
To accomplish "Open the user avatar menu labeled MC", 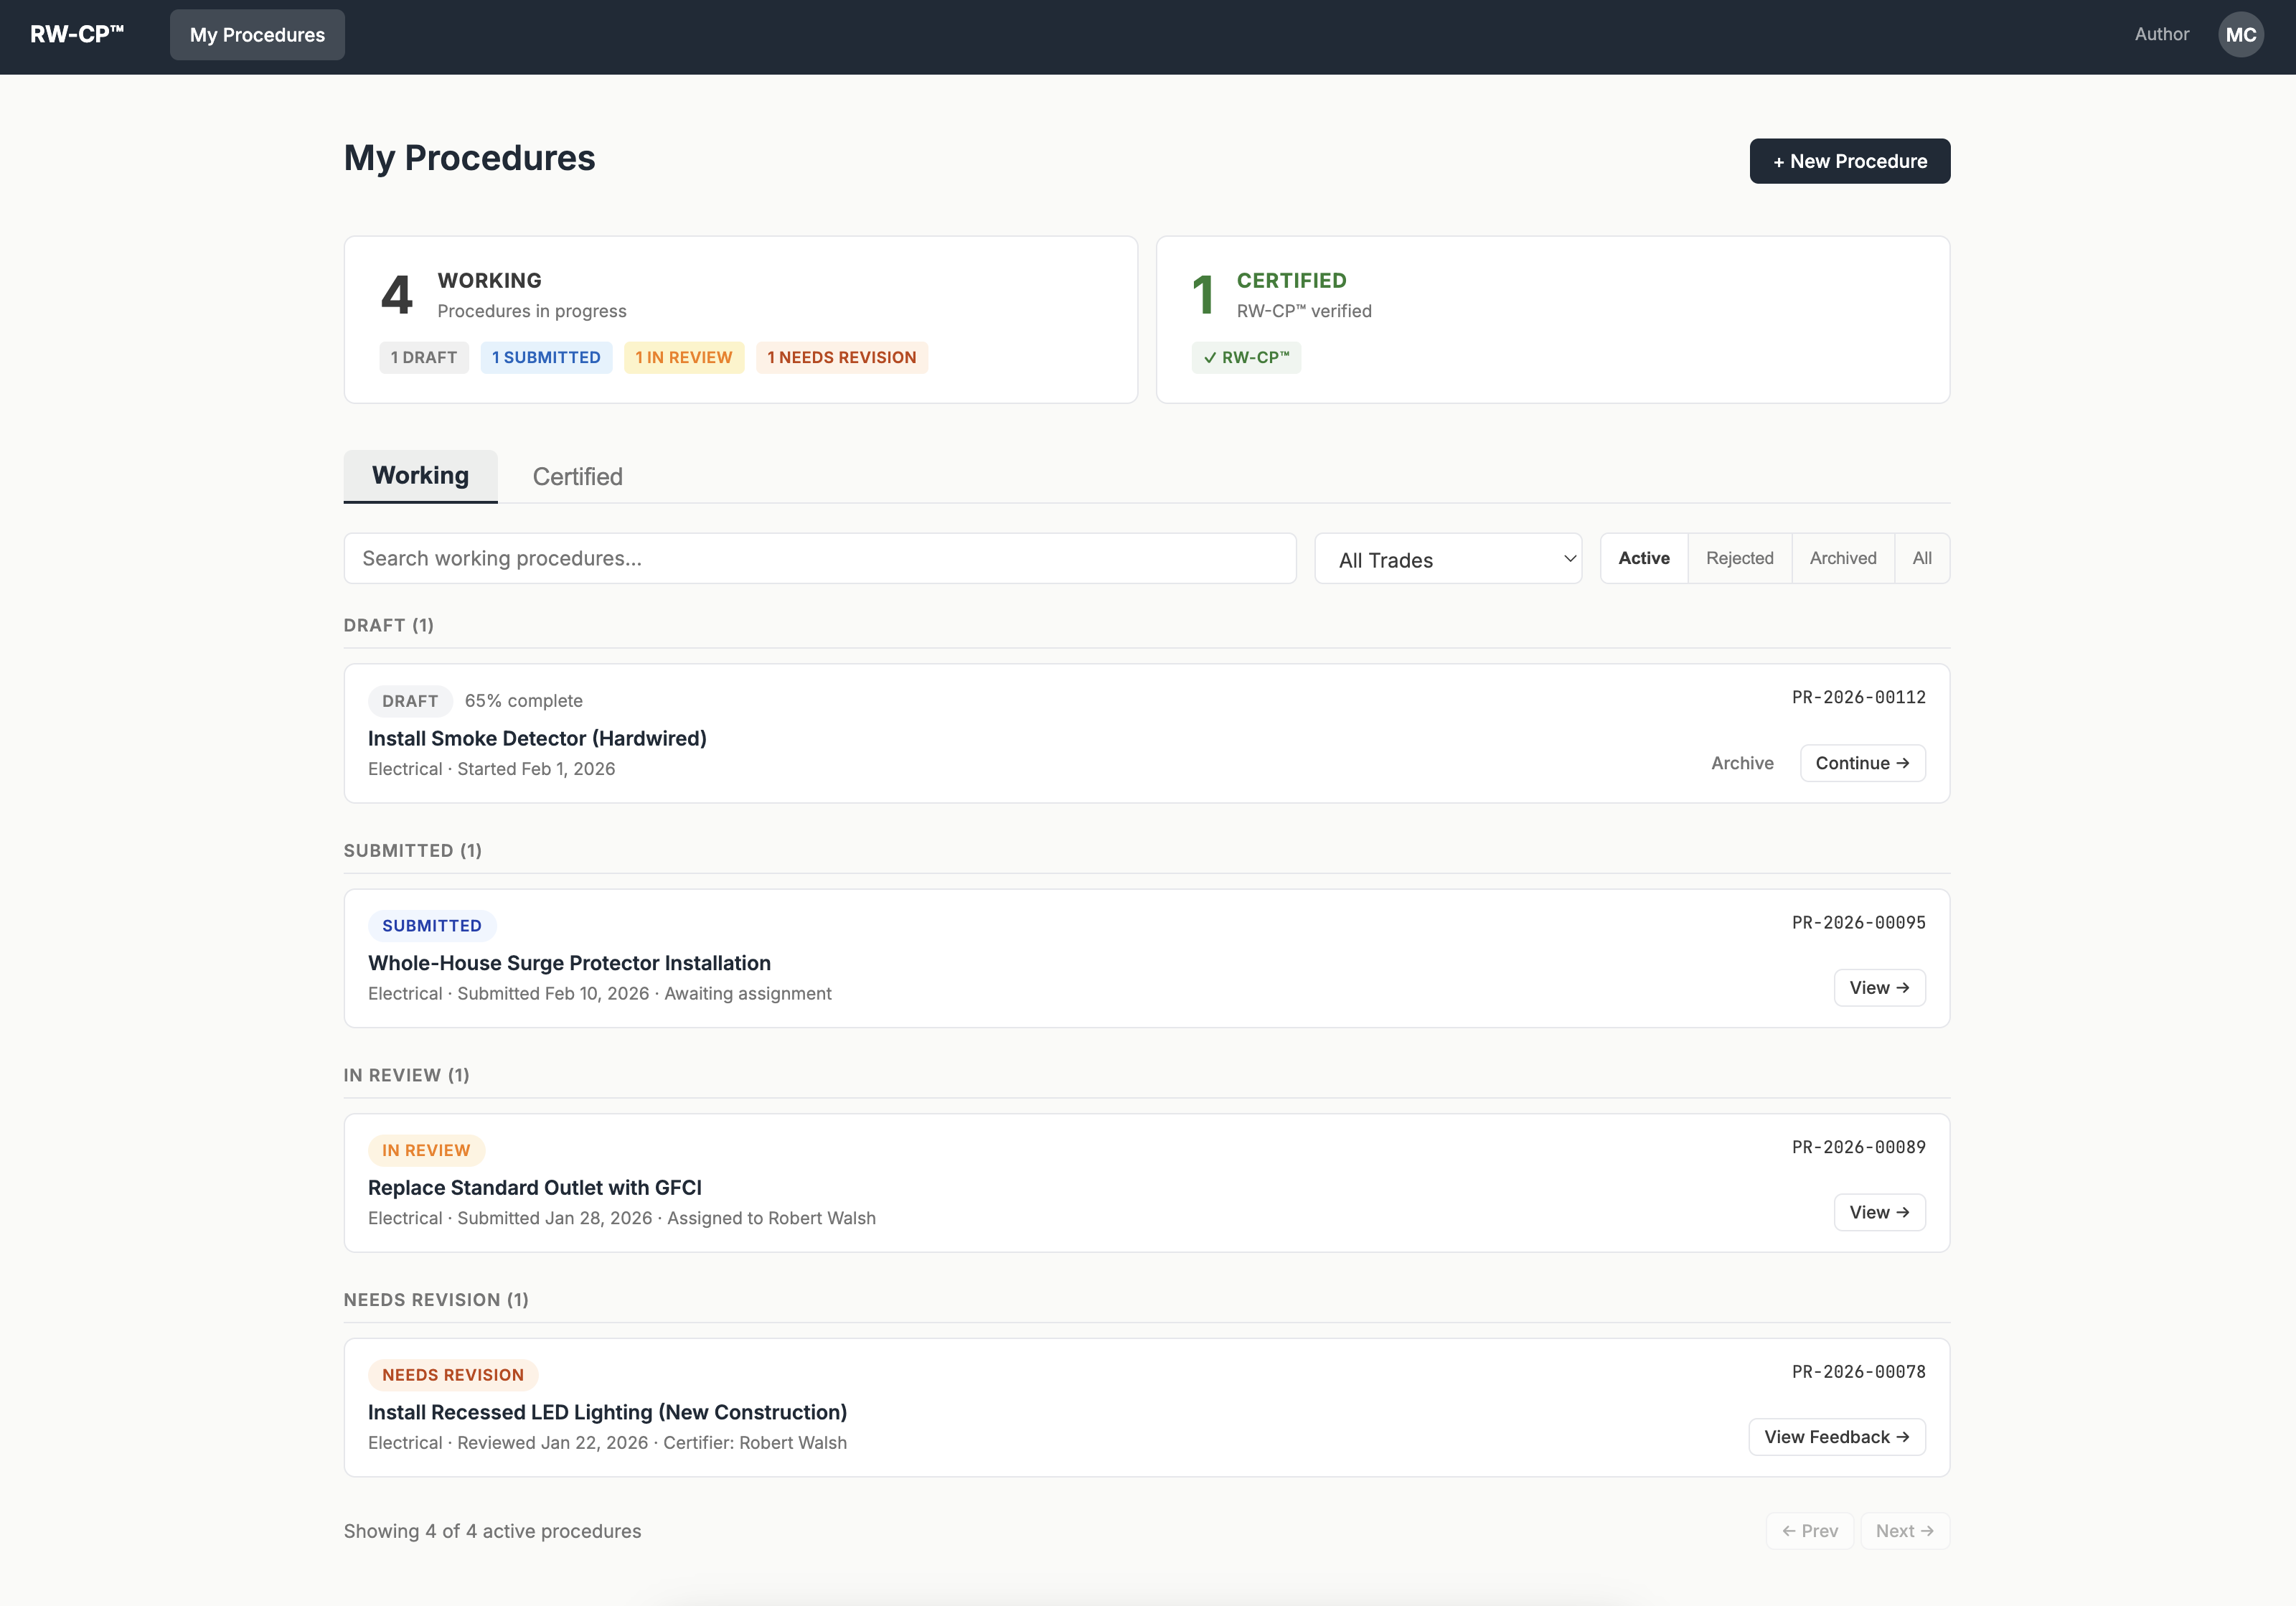I will coord(2240,34).
